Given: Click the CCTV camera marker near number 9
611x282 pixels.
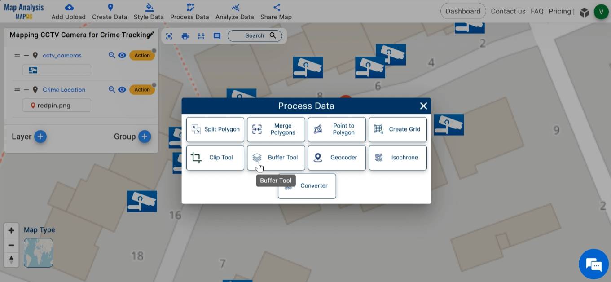Looking at the screenshot, I should [449, 125].
